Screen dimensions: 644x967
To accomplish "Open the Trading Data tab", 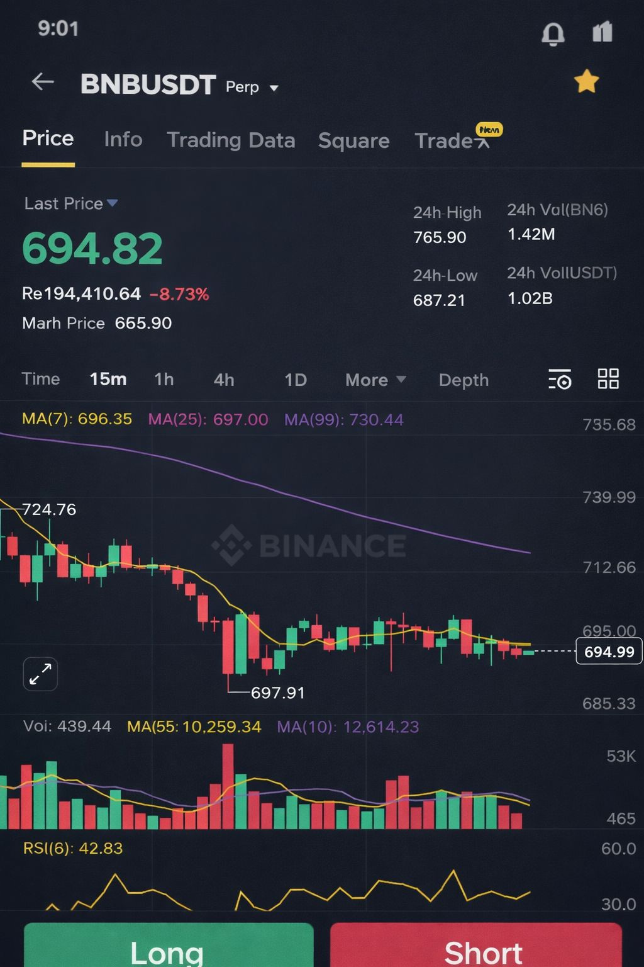I will point(231,140).
